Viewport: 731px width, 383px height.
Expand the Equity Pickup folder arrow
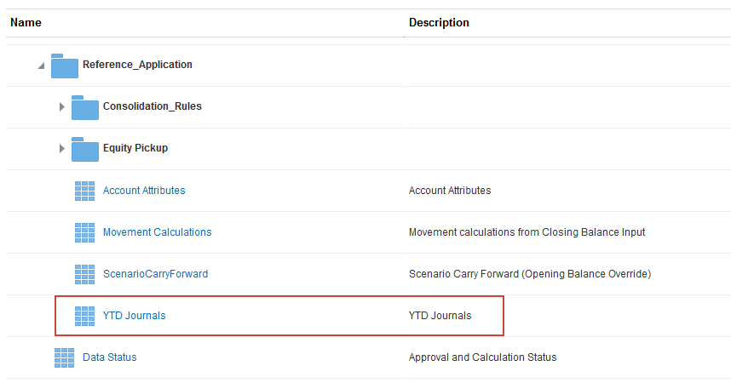61,149
